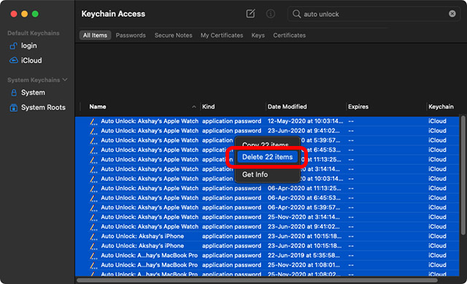Switch to the Secure Notes tab

(x=174, y=35)
